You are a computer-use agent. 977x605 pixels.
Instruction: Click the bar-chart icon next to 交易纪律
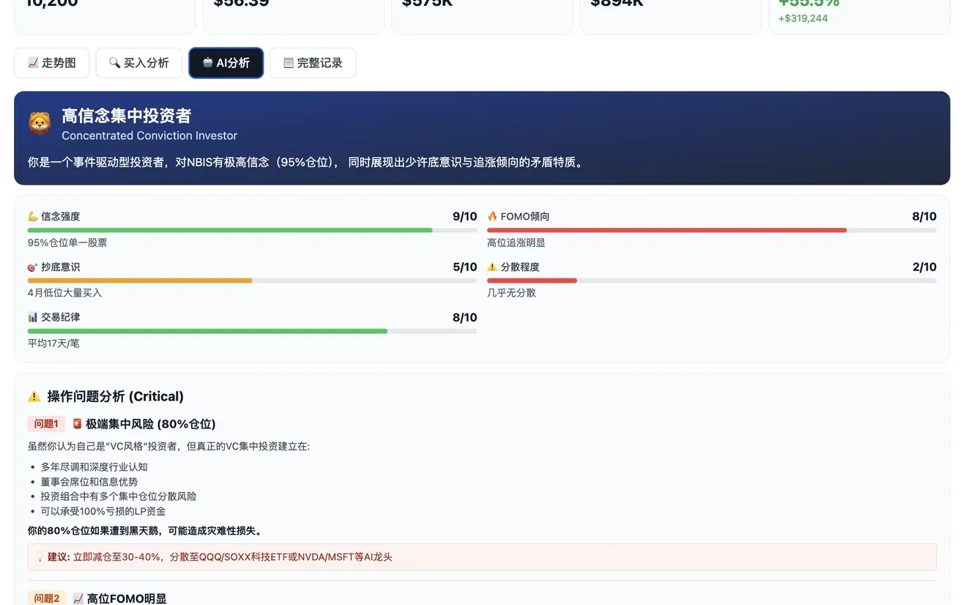click(34, 317)
